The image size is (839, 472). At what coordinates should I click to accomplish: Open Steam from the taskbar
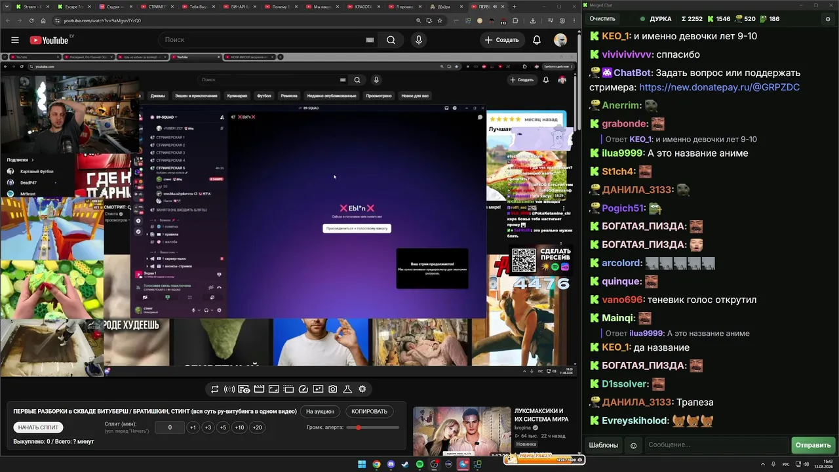click(x=406, y=465)
